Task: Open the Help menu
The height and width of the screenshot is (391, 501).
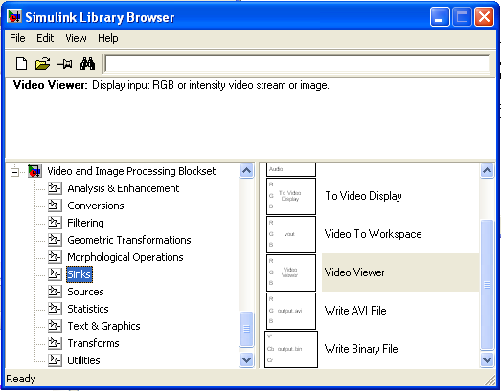Action: (x=107, y=38)
